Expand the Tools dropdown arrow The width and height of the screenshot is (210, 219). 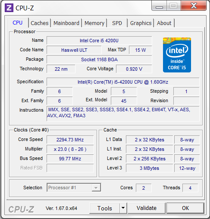(123, 208)
